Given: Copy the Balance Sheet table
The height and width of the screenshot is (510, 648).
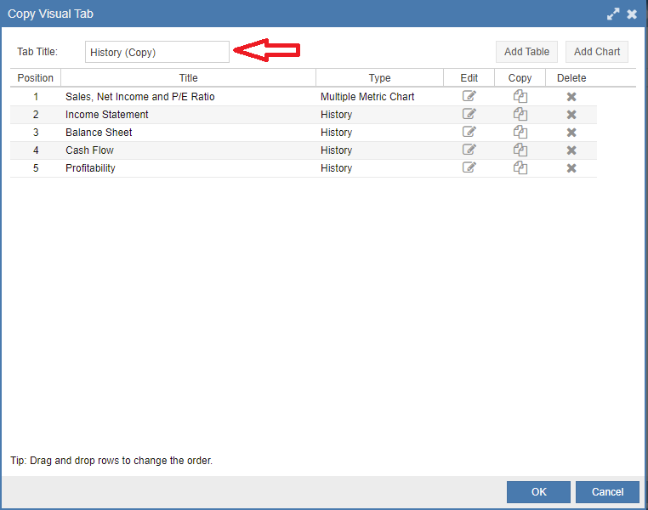Looking at the screenshot, I should click(520, 132).
